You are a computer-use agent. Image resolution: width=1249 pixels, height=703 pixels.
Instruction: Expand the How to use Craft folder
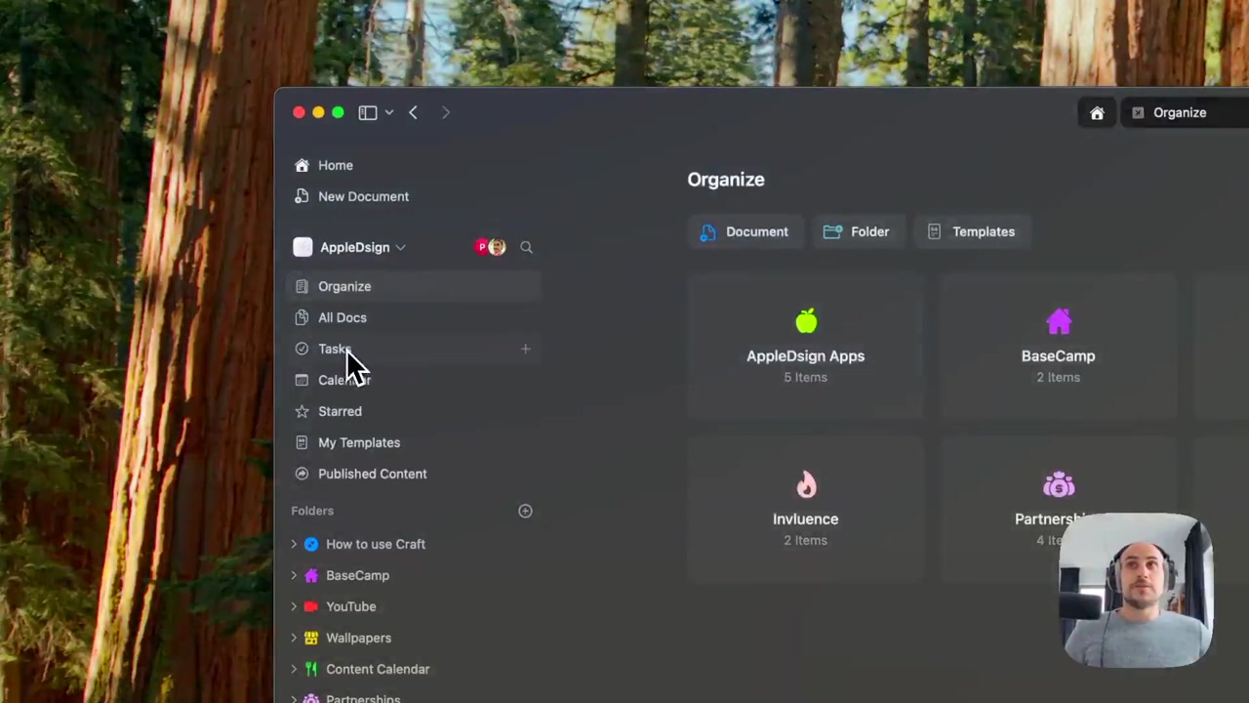[x=294, y=544]
